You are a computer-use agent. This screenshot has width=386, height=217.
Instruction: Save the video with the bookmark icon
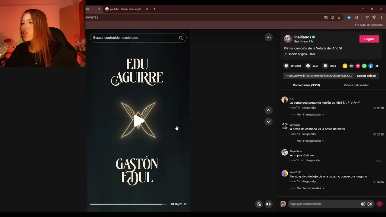click(x=325, y=66)
